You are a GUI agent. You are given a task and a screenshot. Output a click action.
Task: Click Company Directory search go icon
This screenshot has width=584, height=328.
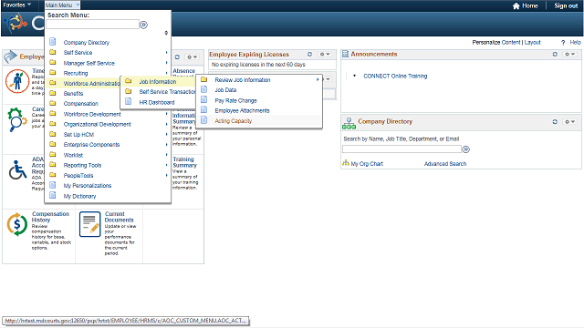click(466, 149)
